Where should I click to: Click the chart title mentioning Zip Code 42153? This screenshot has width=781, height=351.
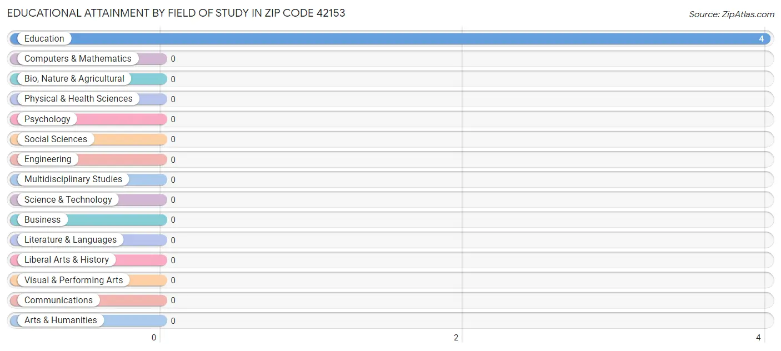click(176, 13)
